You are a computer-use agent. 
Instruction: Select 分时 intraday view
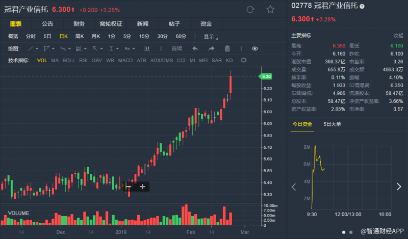(x=31, y=36)
